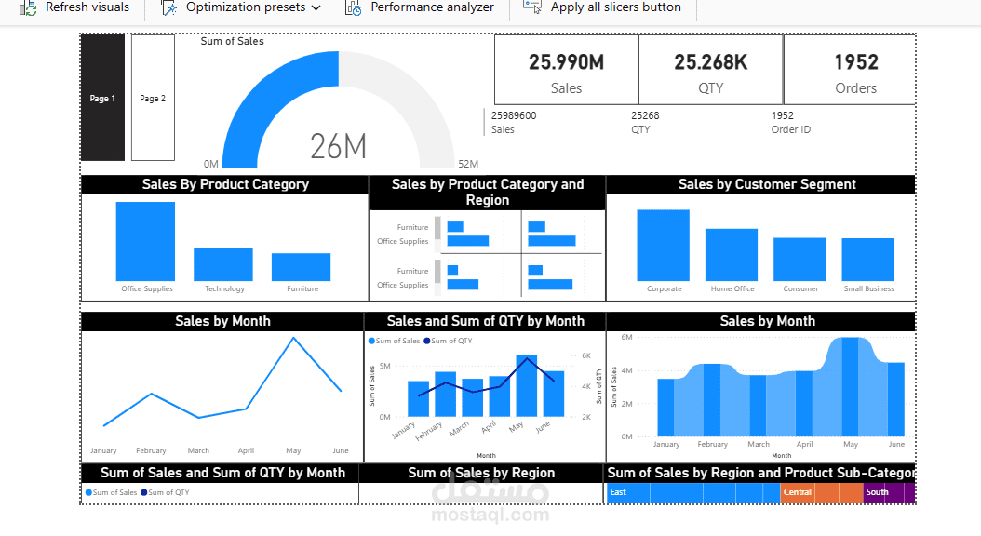Click the February column in ribbon chart

pos(712,399)
